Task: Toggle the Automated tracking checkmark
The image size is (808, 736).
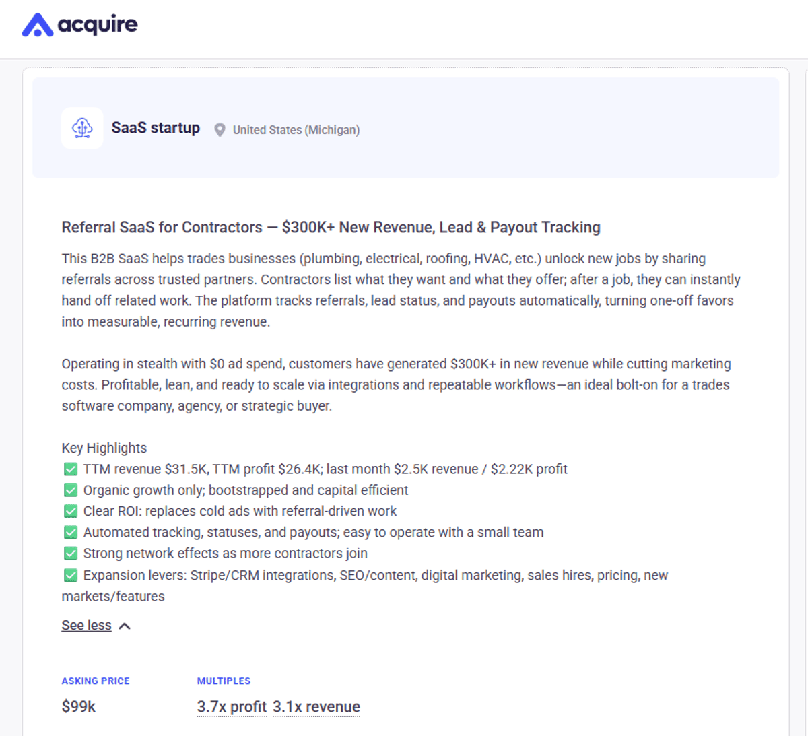Action: [71, 532]
